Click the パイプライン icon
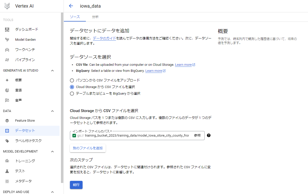Screen dimensions: 308x194 (x=7, y=60)
